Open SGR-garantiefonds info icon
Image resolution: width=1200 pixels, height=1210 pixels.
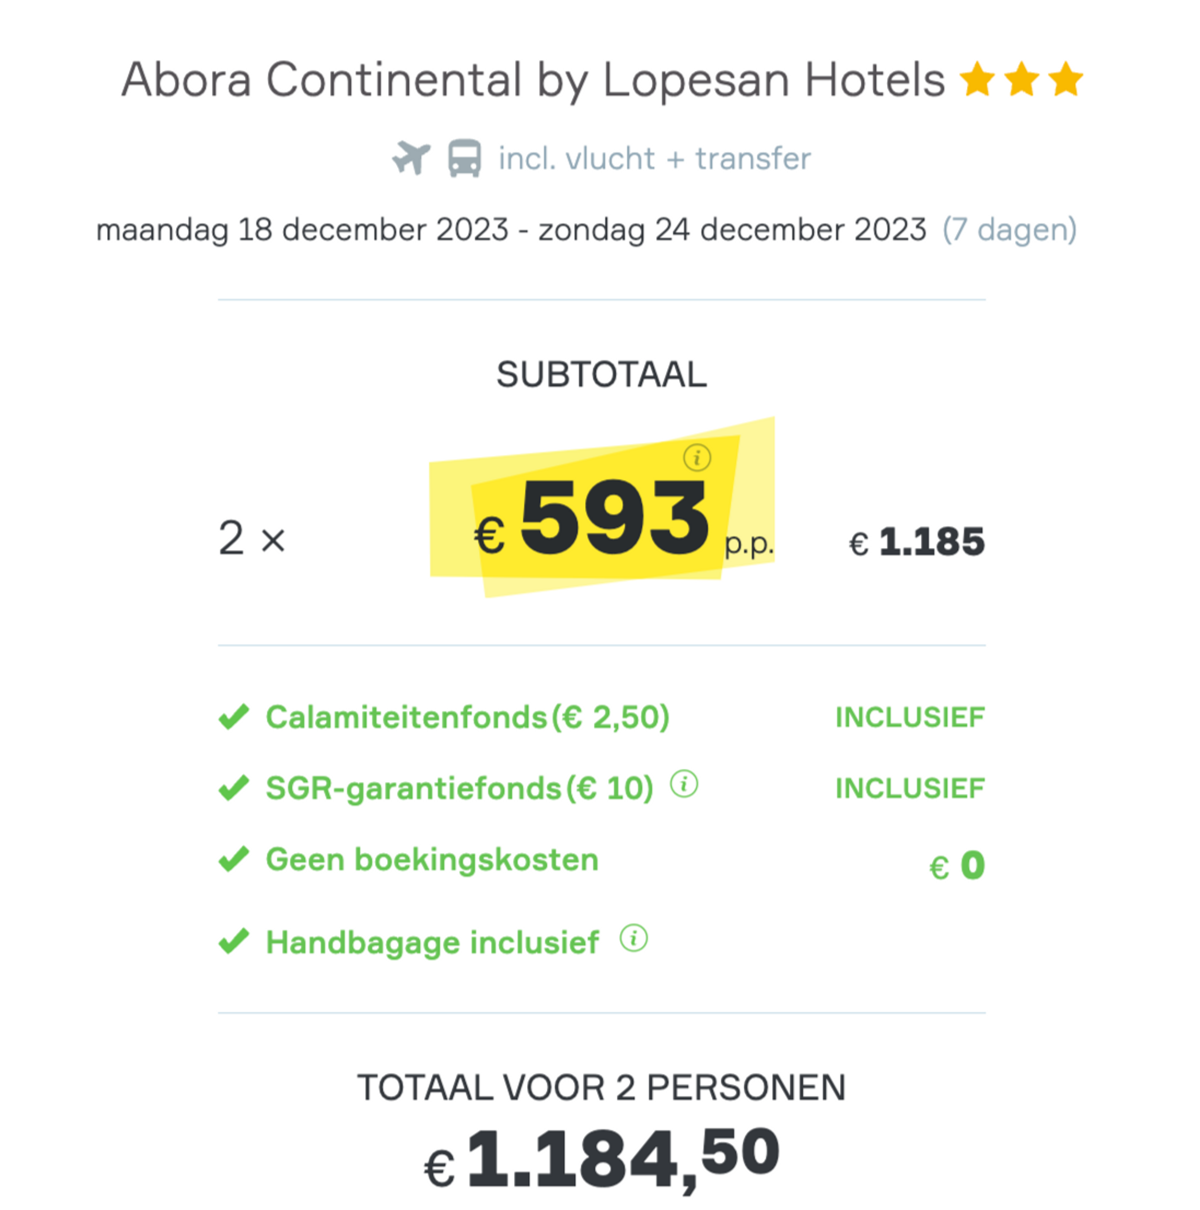click(x=684, y=783)
